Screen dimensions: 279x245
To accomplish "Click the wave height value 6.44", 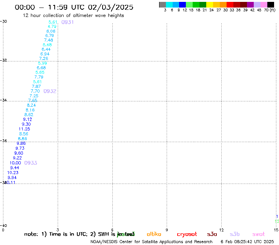I will coord(46,49).
